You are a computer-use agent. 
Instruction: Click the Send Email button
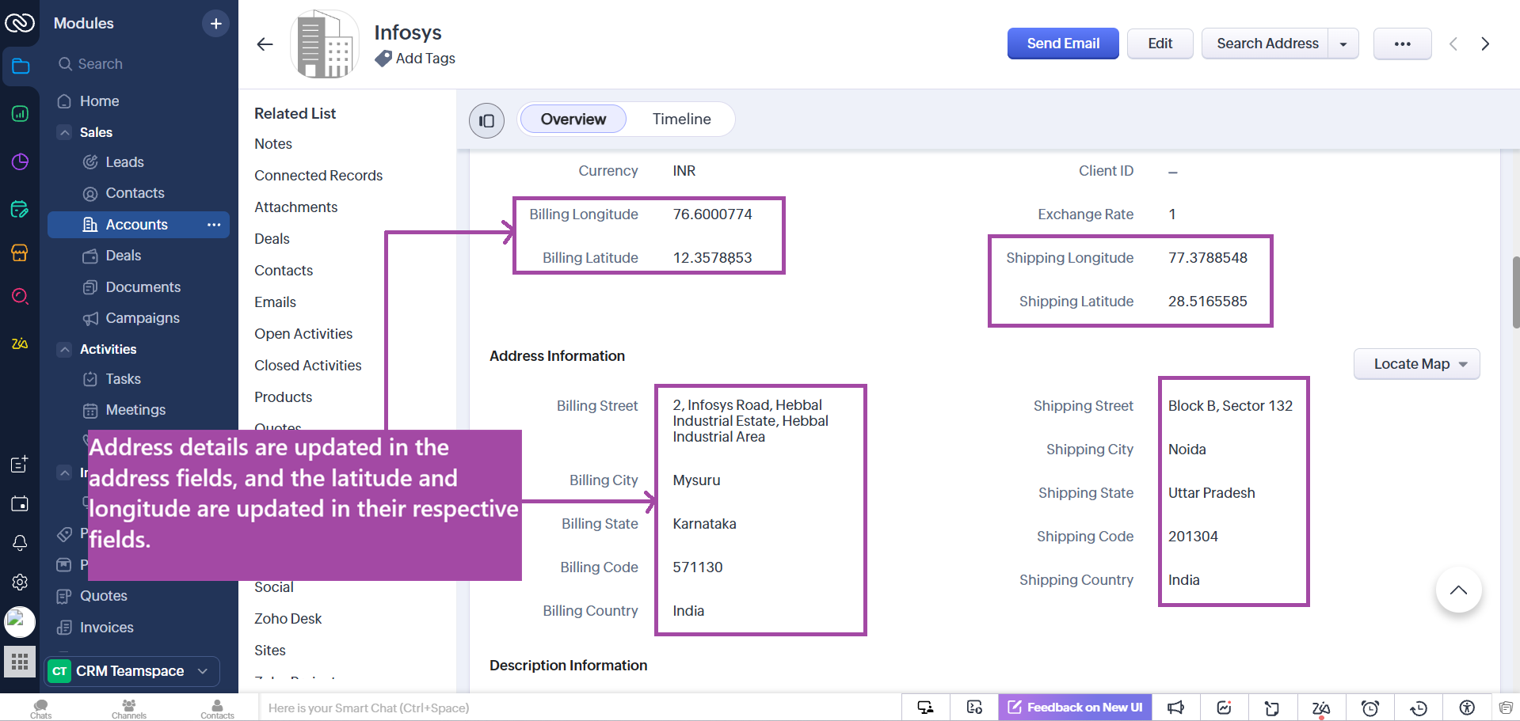point(1062,44)
